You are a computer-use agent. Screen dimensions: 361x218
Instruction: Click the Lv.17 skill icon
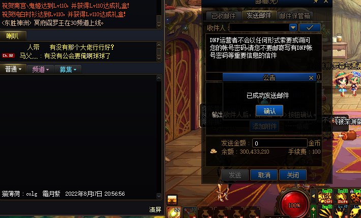[341, 211]
